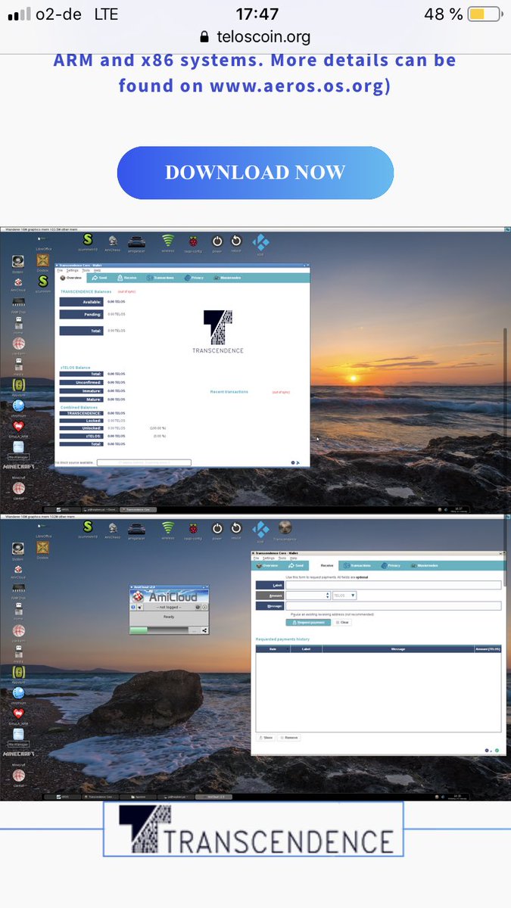Switch to Send tab in Receive wallet window

[296, 565]
